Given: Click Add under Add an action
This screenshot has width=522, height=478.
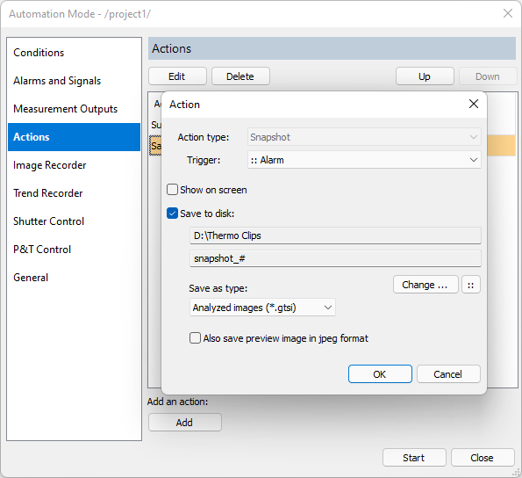Looking at the screenshot, I should point(185,423).
